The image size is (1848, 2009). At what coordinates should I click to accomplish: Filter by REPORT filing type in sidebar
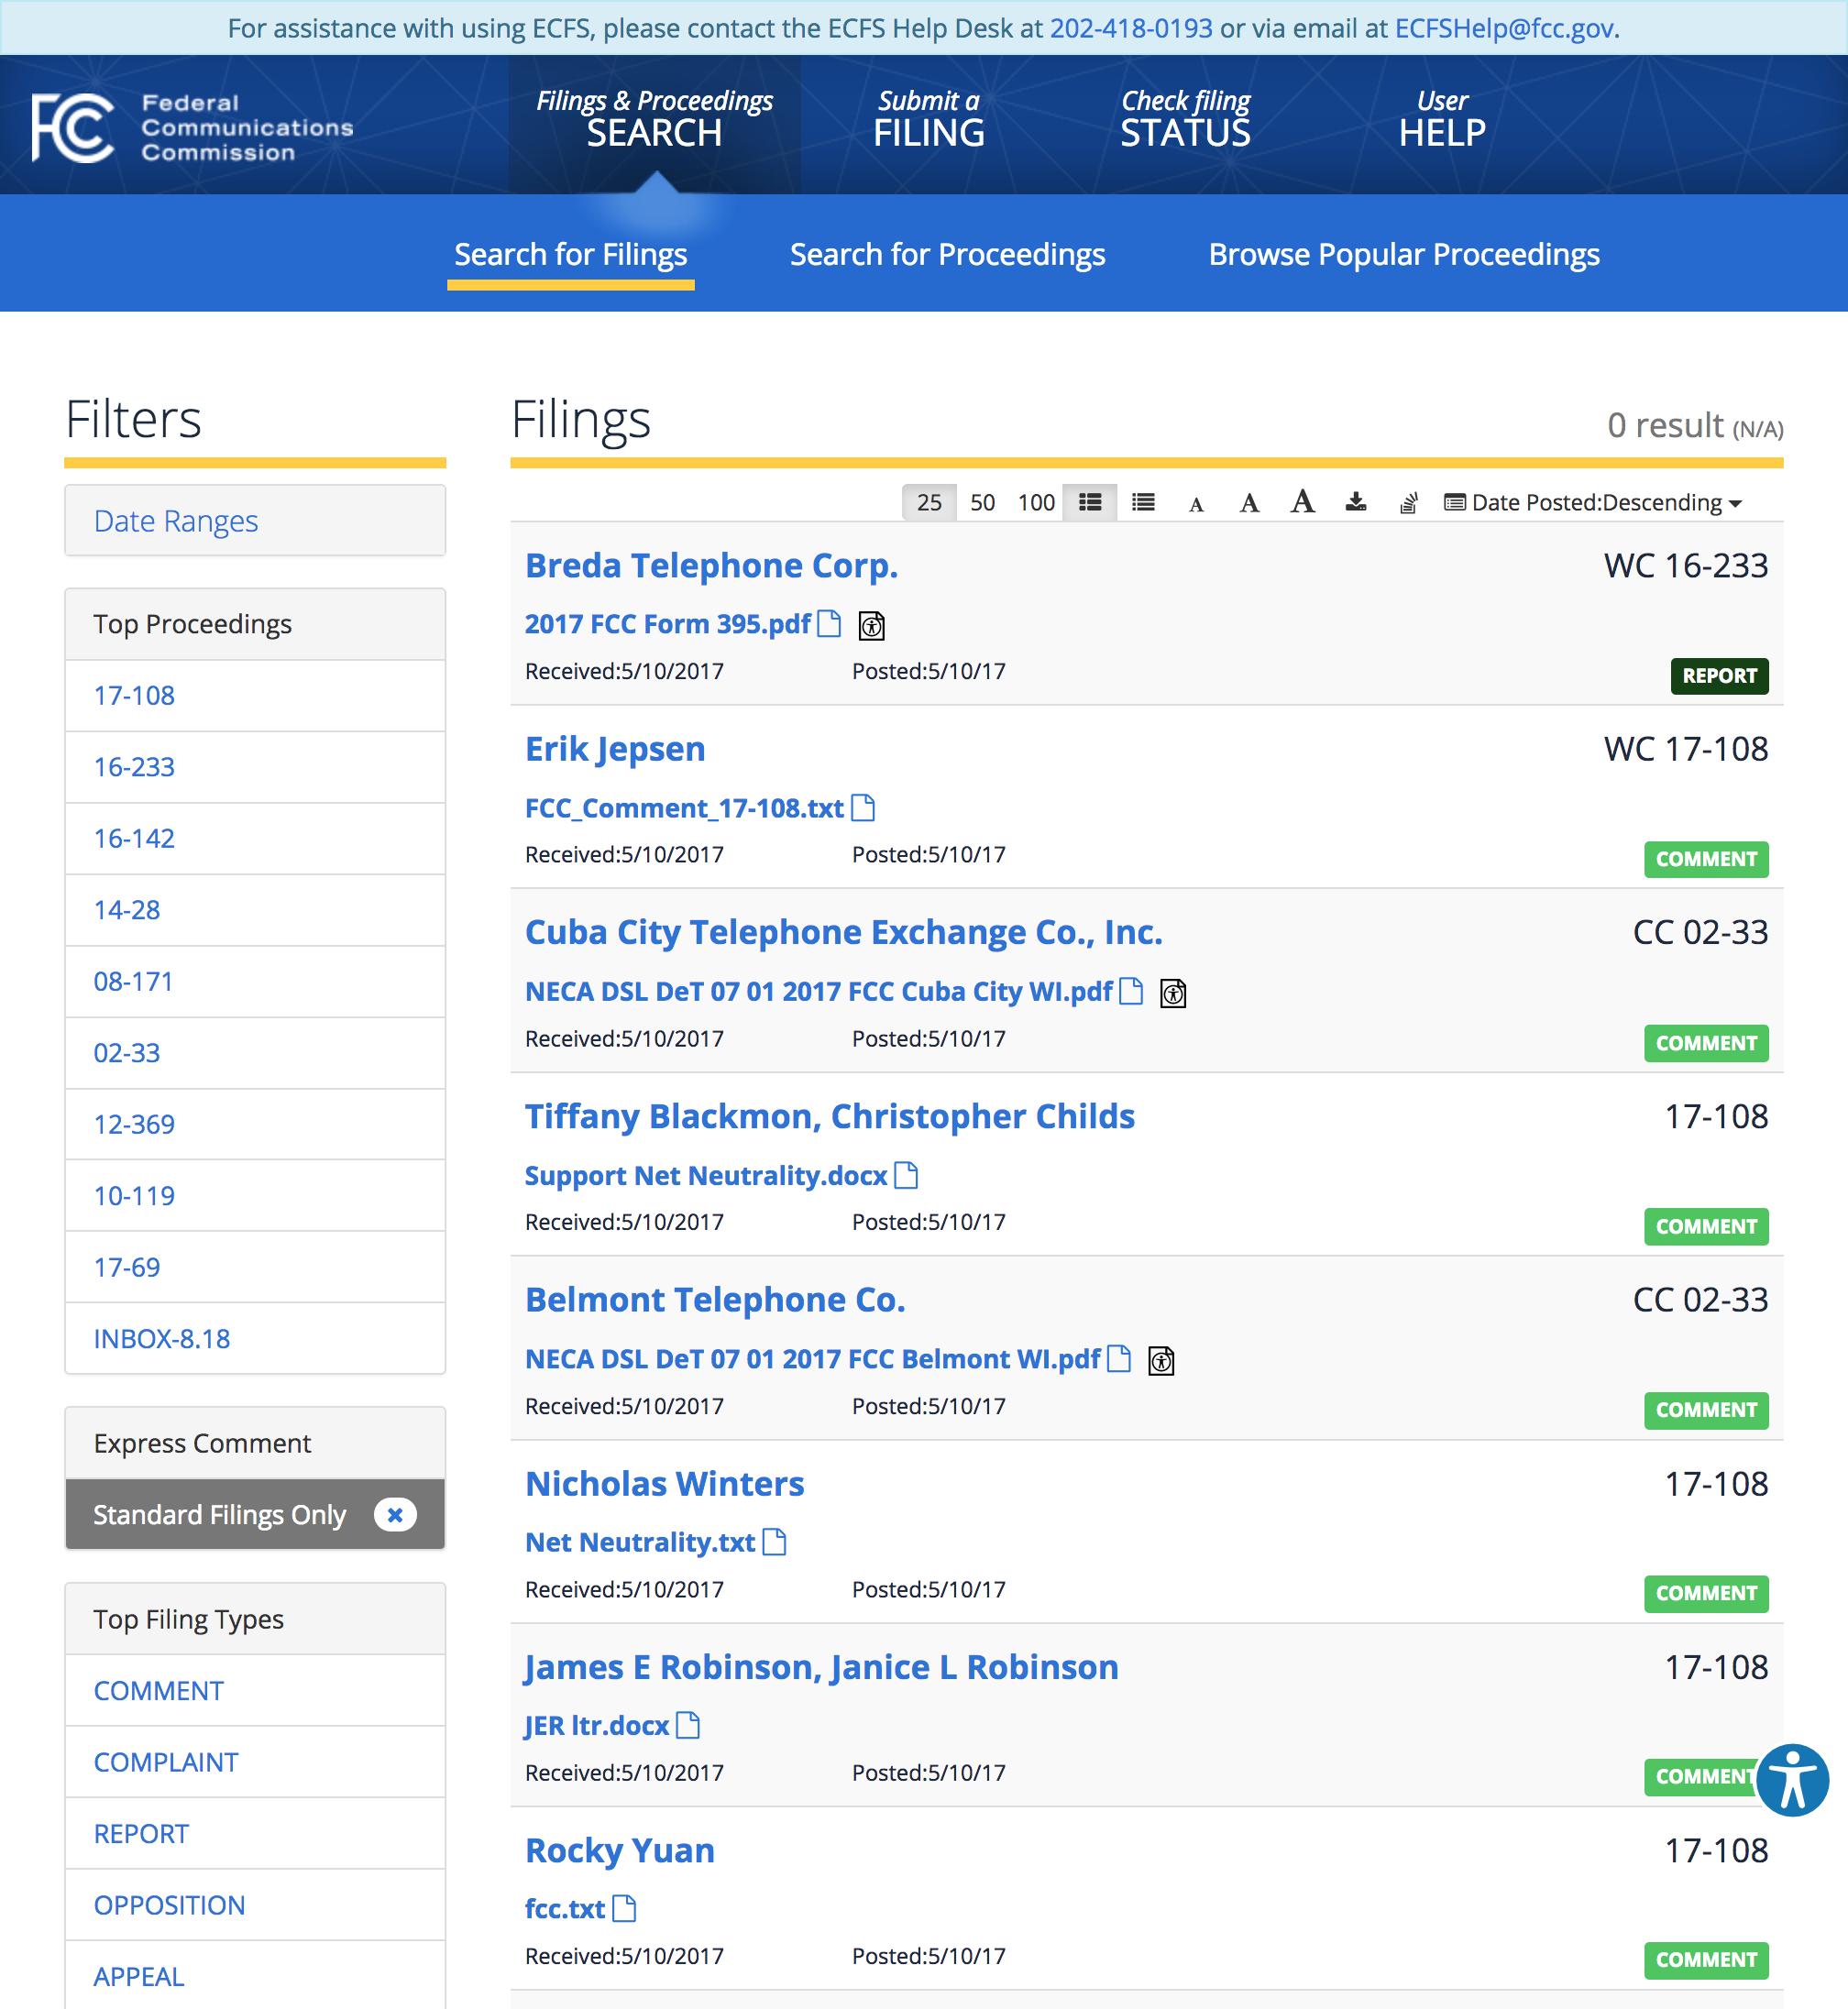click(x=255, y=1833)
